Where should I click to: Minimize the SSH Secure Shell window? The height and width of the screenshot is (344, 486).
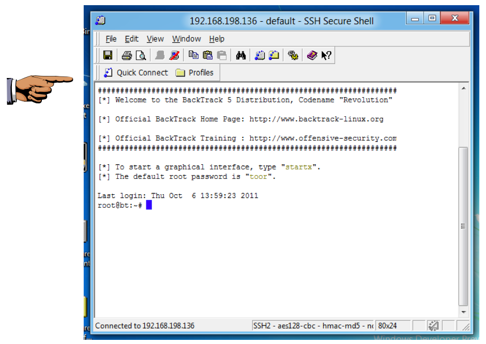tap(415, 19)
